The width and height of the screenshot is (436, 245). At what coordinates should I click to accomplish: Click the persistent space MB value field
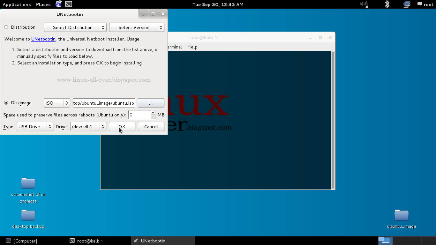[x=139, y=115]
